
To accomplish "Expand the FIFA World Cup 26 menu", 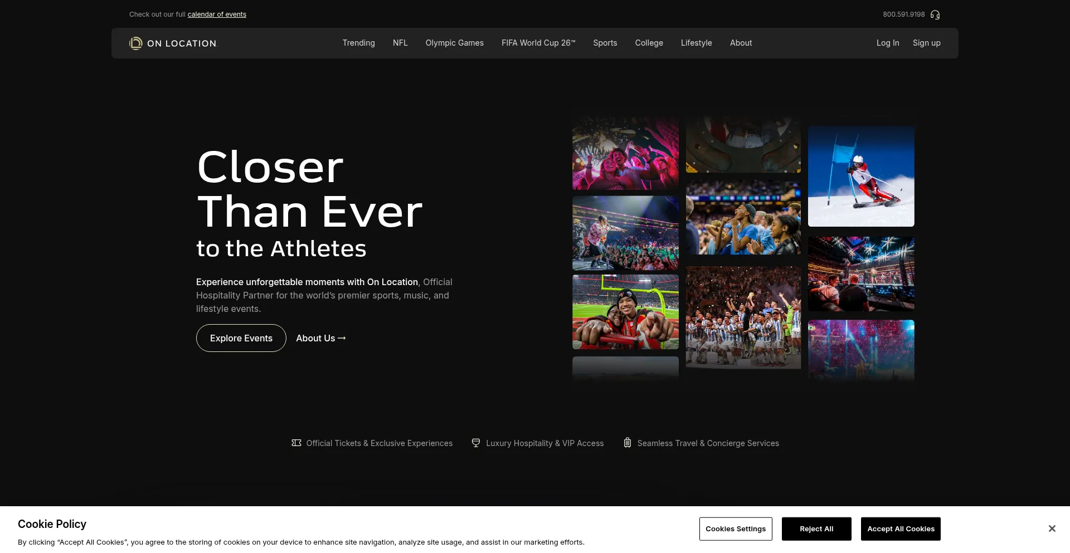I will (x=538, y=43).
